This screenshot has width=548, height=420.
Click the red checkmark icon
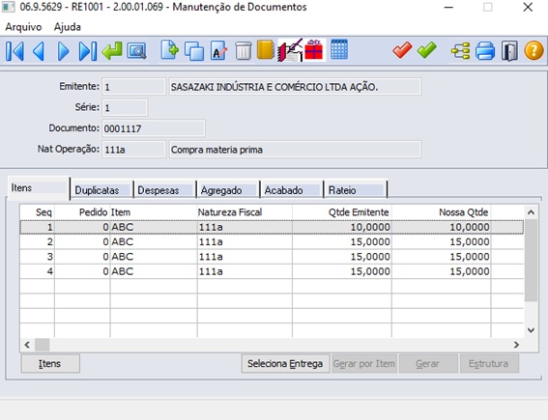(x=402, y=50)
